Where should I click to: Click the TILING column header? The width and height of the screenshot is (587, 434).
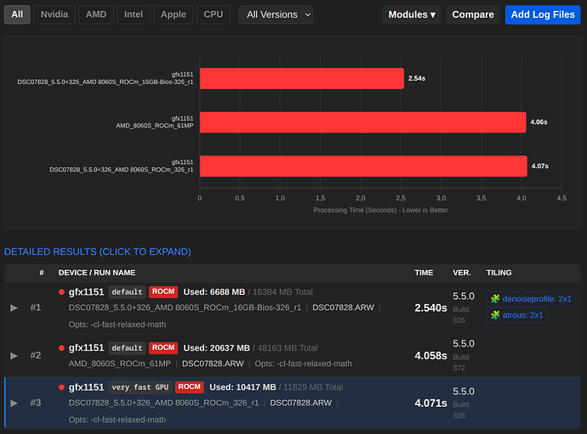(x=499, y=273)
